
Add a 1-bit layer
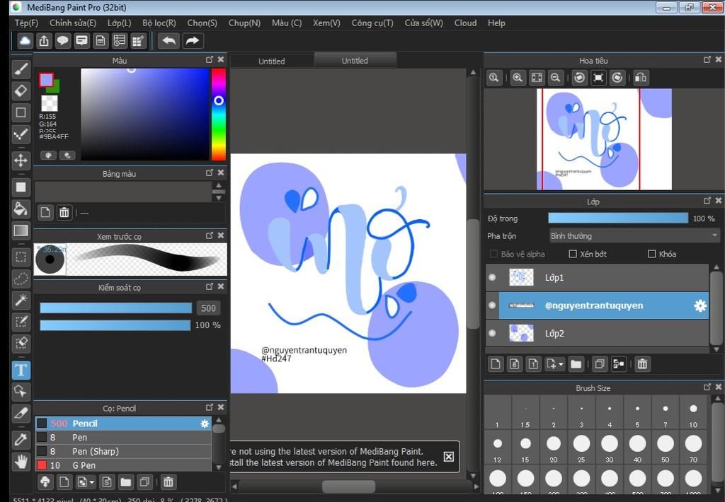point(533,364)
